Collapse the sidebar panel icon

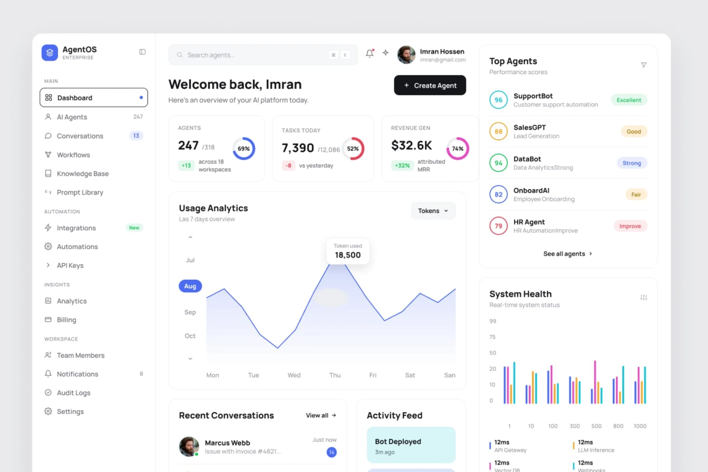pyautogui.click(x=142, y=52)
